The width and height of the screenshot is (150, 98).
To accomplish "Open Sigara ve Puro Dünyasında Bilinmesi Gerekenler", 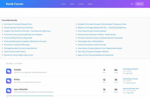I will coord(95,55).
